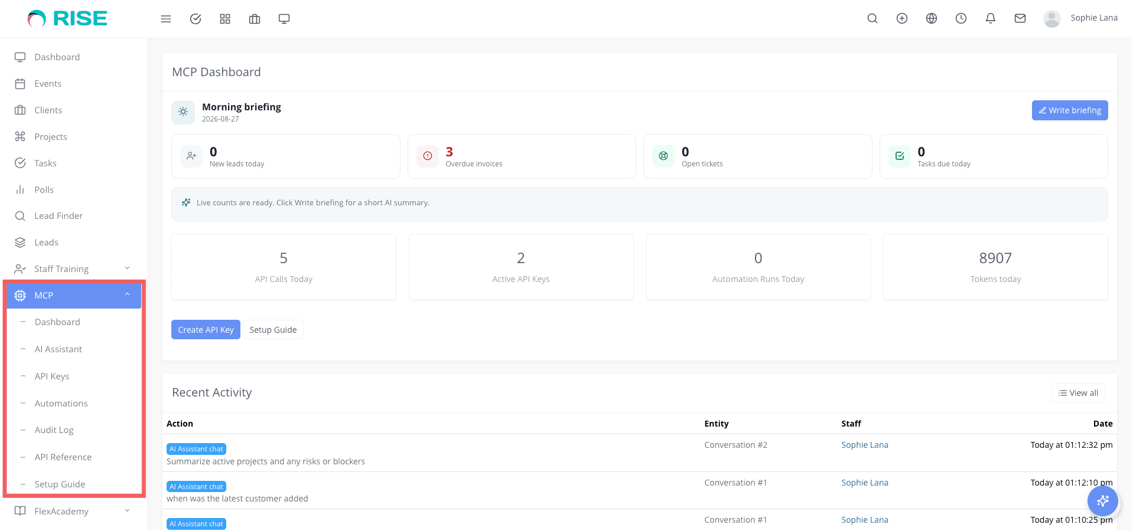Click Sophie Lana's profile avatar
1133x531 pixels.
tap(1052, 19)
